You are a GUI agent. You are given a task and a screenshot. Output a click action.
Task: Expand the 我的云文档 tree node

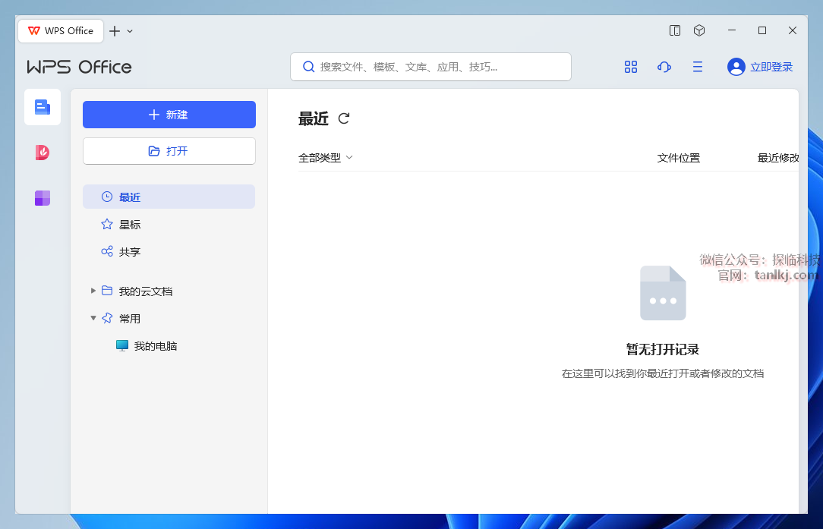(93, 291)
